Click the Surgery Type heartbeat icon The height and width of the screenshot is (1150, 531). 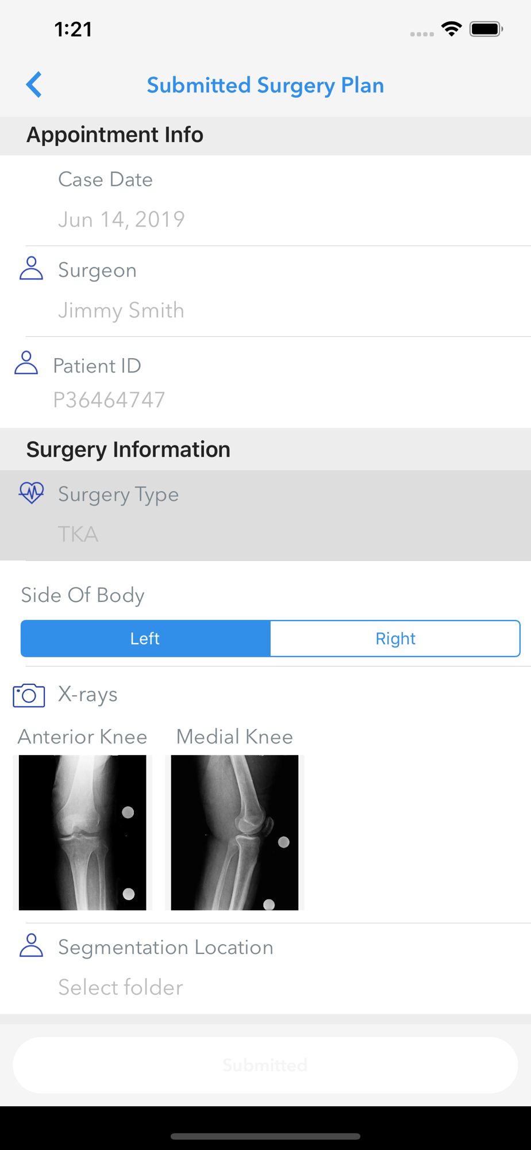click(31, 493)
